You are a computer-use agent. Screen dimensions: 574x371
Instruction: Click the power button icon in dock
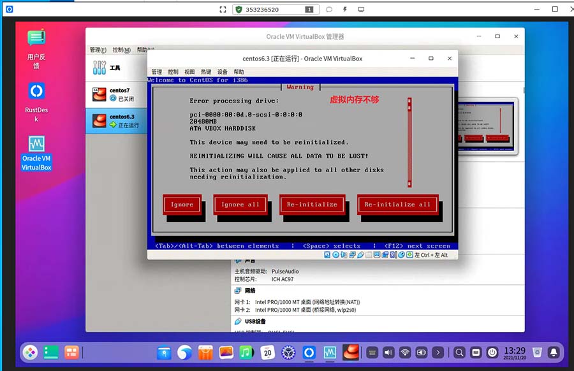(492, 352)
